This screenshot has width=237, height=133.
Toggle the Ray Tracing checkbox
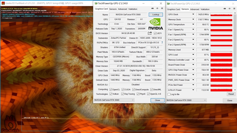coord(122,94)
